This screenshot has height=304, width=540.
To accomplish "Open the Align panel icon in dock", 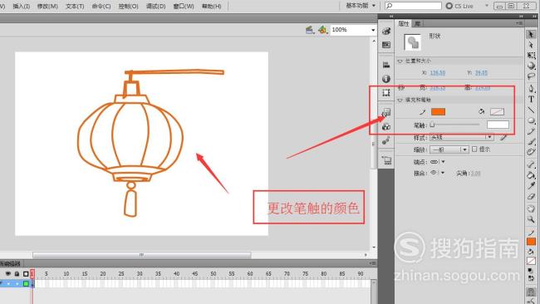I will pos(386,65).
